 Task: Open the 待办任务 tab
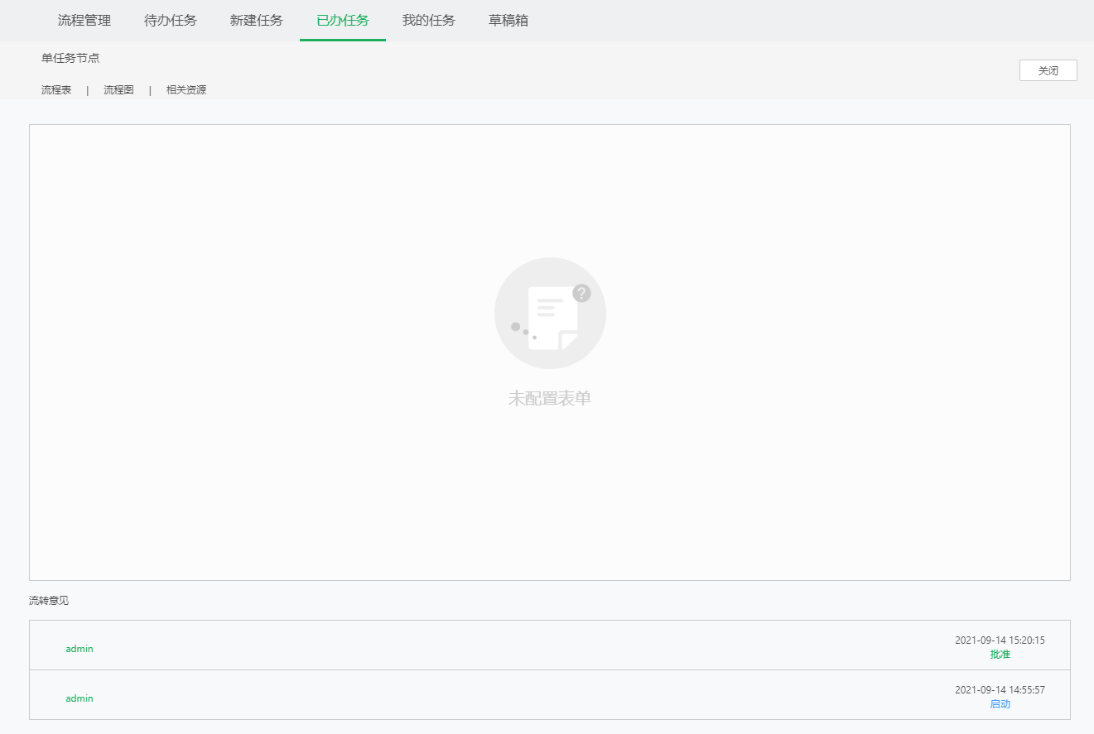(x=169, y=20)
